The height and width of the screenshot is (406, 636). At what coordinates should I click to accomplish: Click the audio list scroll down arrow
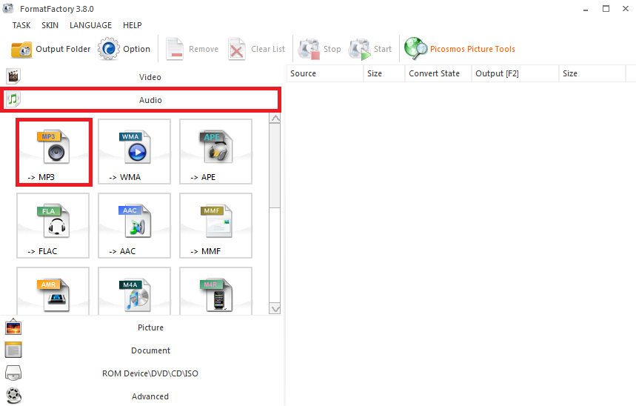click(x=275, y=309)
